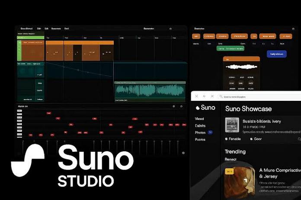Click the first round icon on the piano roll header

click(174, 106)
